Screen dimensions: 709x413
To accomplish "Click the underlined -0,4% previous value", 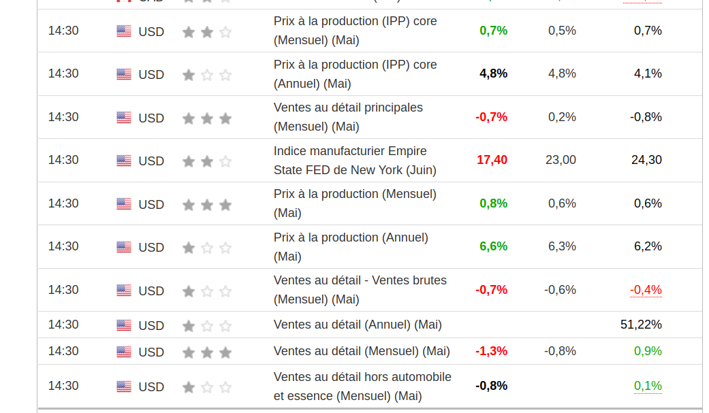I will point(646,290).
